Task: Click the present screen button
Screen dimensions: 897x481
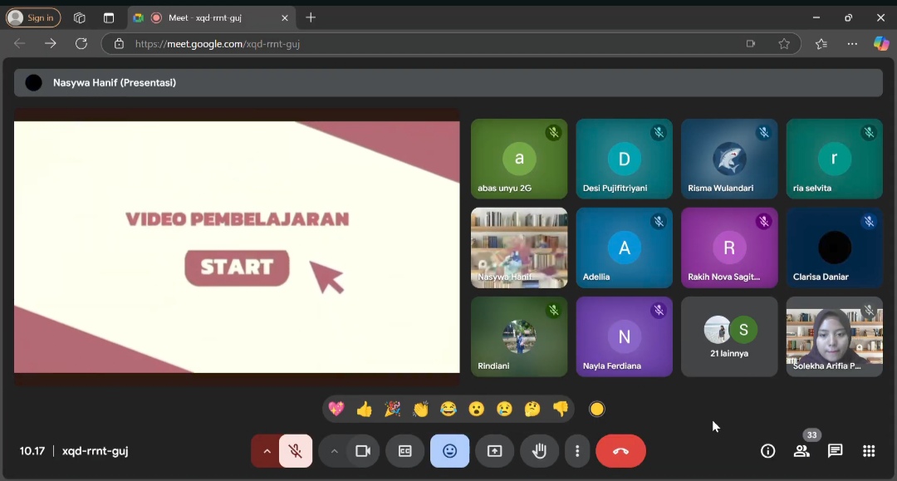Action: pos(494,451)
